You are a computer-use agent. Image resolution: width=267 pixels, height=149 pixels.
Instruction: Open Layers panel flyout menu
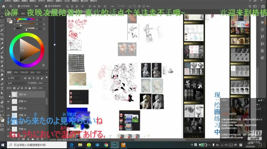click(46, 72)
